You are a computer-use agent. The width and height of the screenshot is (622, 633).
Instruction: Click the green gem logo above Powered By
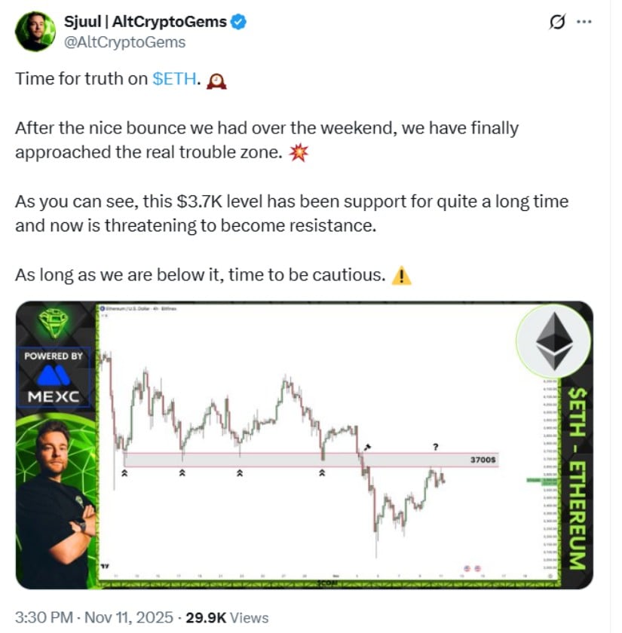[x=54, y=323]
